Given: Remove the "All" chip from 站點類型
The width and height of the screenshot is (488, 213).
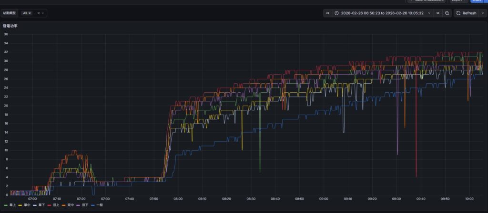Looking at the screenshot, I should 30,13.
